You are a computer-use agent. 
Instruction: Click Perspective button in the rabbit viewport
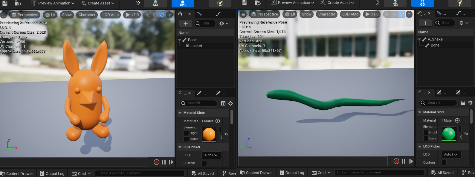click(x=25, y=15)
